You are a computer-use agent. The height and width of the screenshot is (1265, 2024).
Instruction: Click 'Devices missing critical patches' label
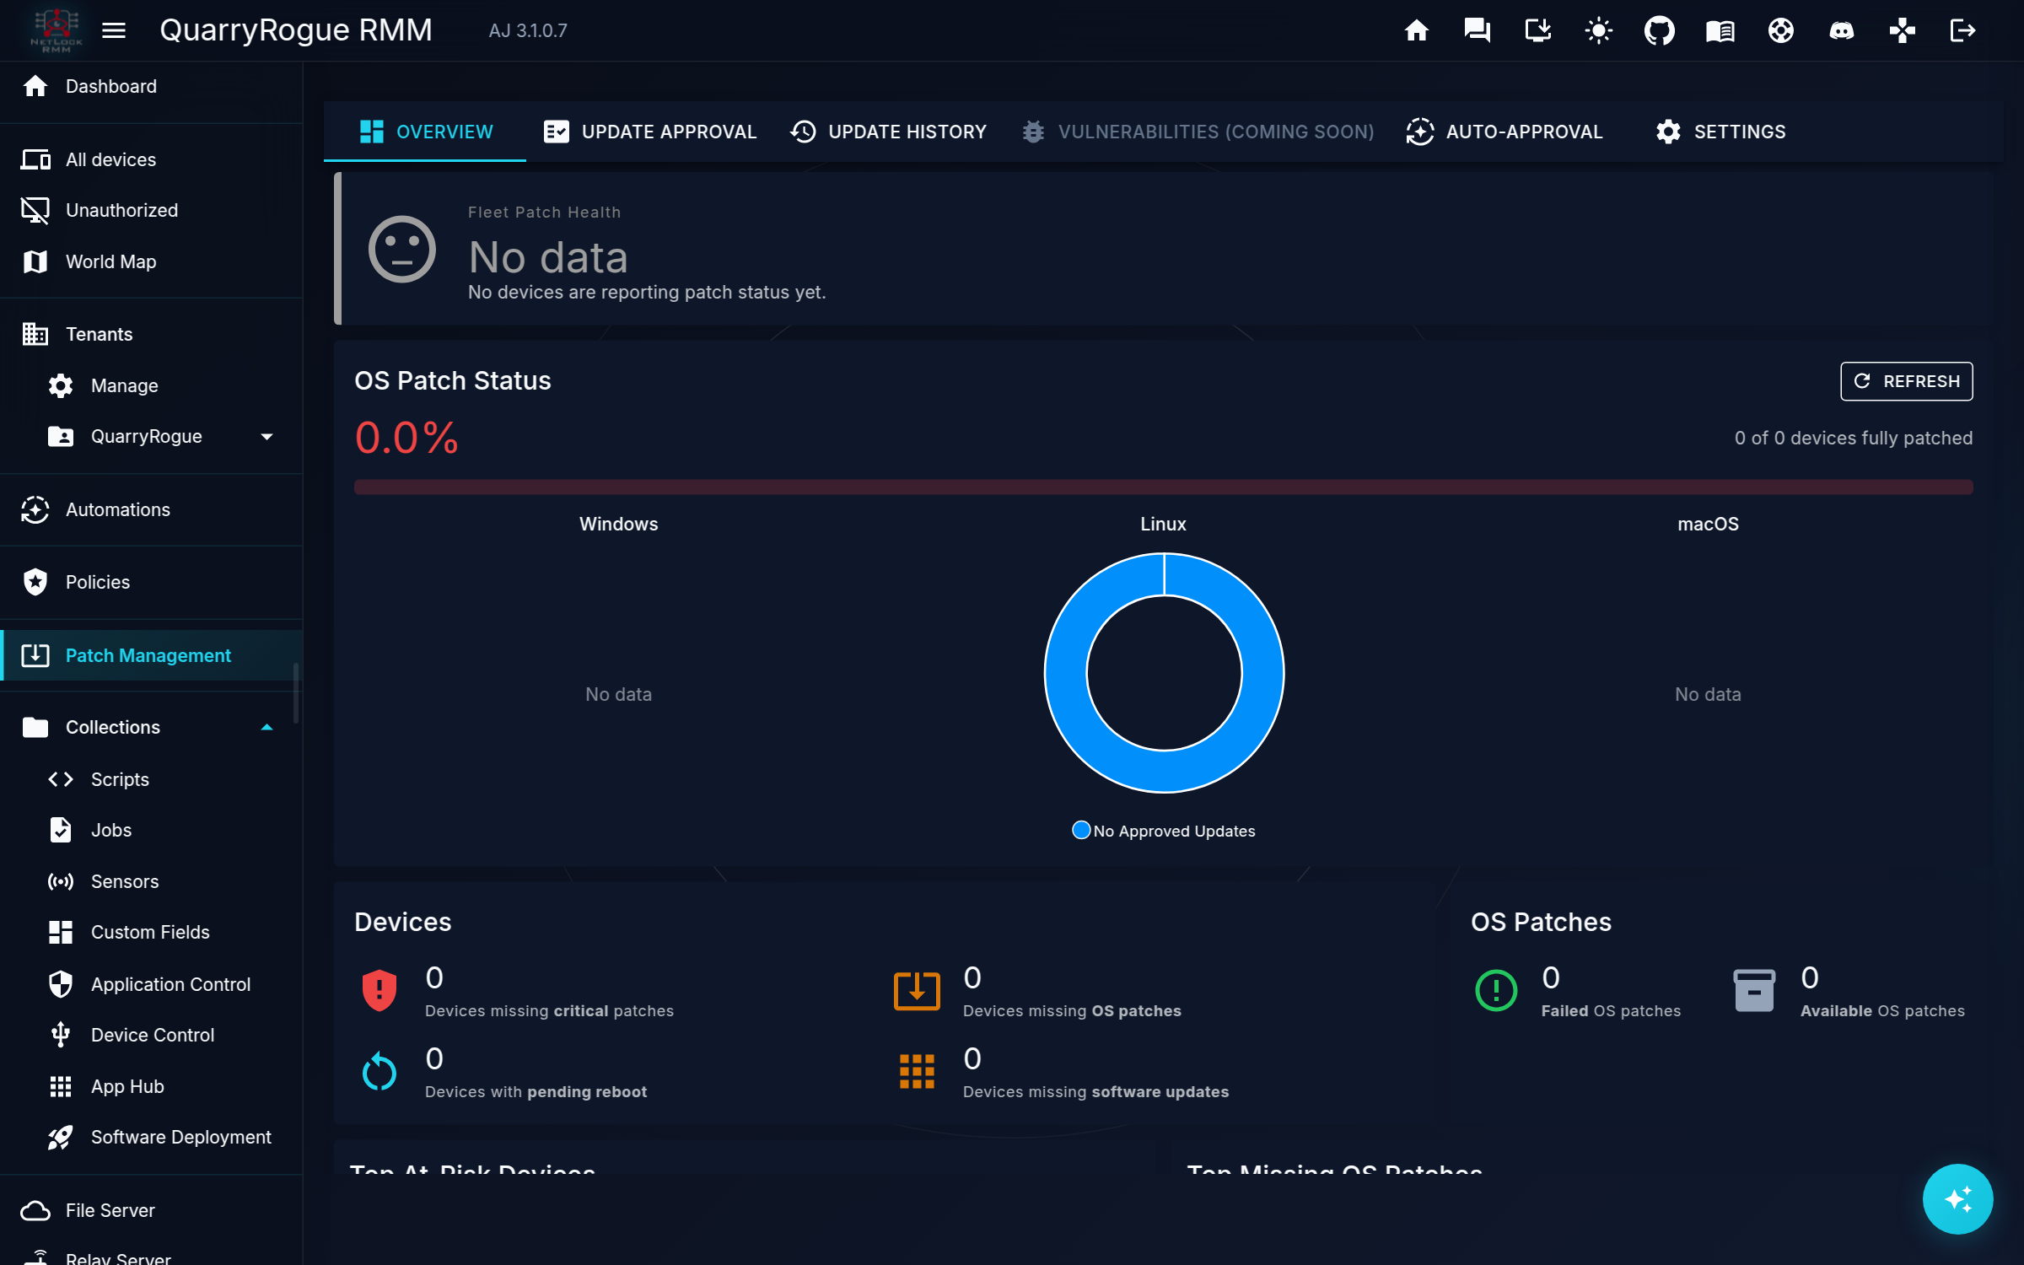pyautogui.click(x=549, y=1010)
